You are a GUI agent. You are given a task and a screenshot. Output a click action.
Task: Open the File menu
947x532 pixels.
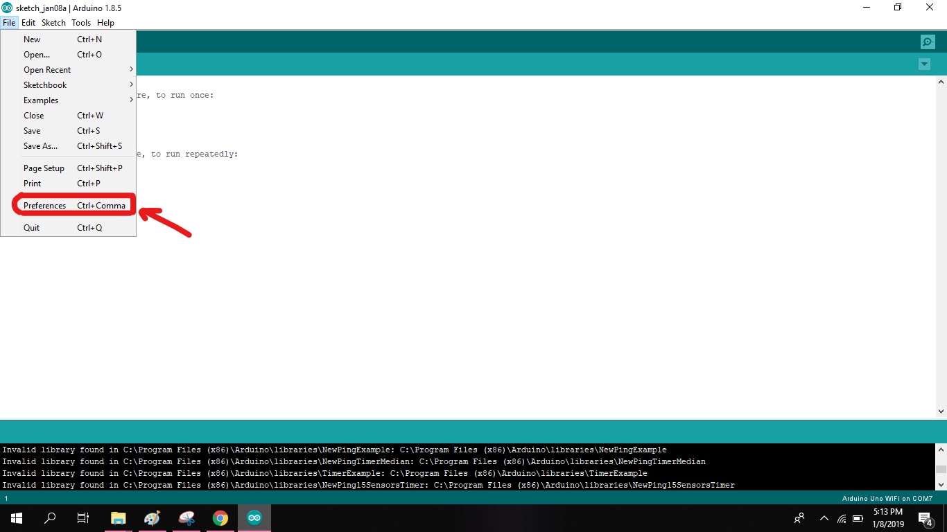coord(9,23)
